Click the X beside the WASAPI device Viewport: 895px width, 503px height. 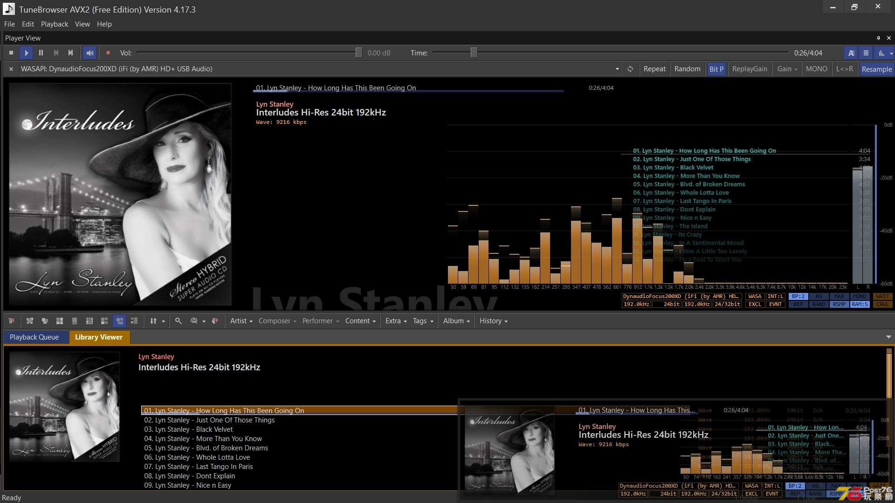[11, 69]
